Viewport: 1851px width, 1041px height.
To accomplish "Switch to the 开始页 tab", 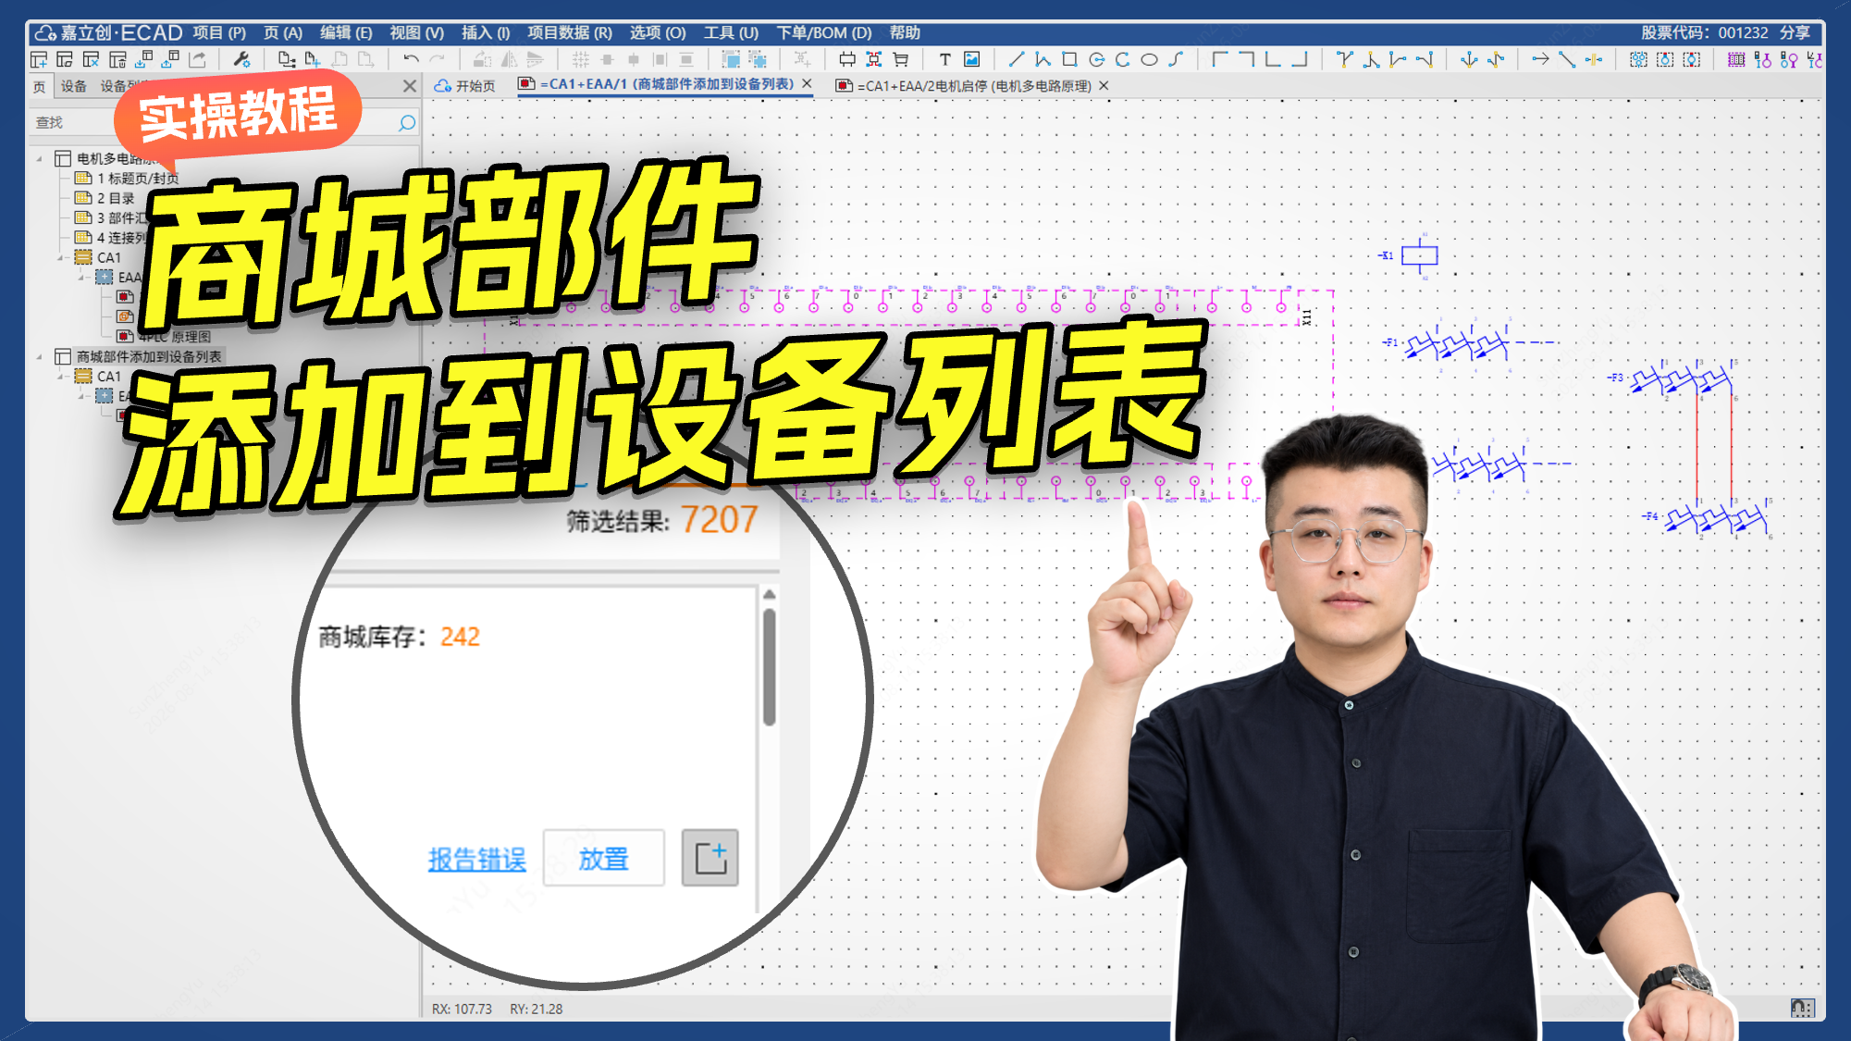I will (465, 85).
